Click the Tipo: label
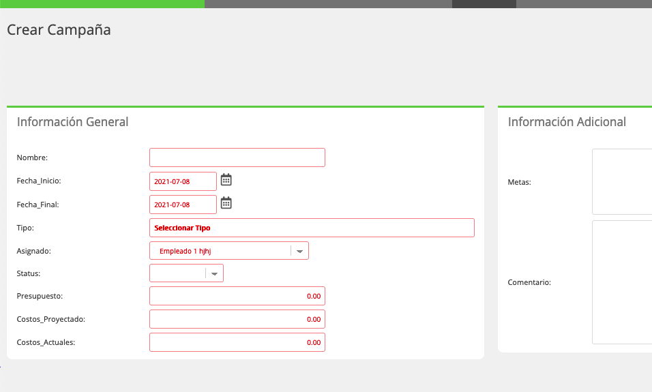The height and width of the screenshot is (392, 652). click(x=25, y=228)
